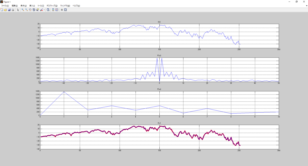The width and height of the screenshot is (308, 166).
Task: Open the 挿入(I) menu
Action: [32, 6]
